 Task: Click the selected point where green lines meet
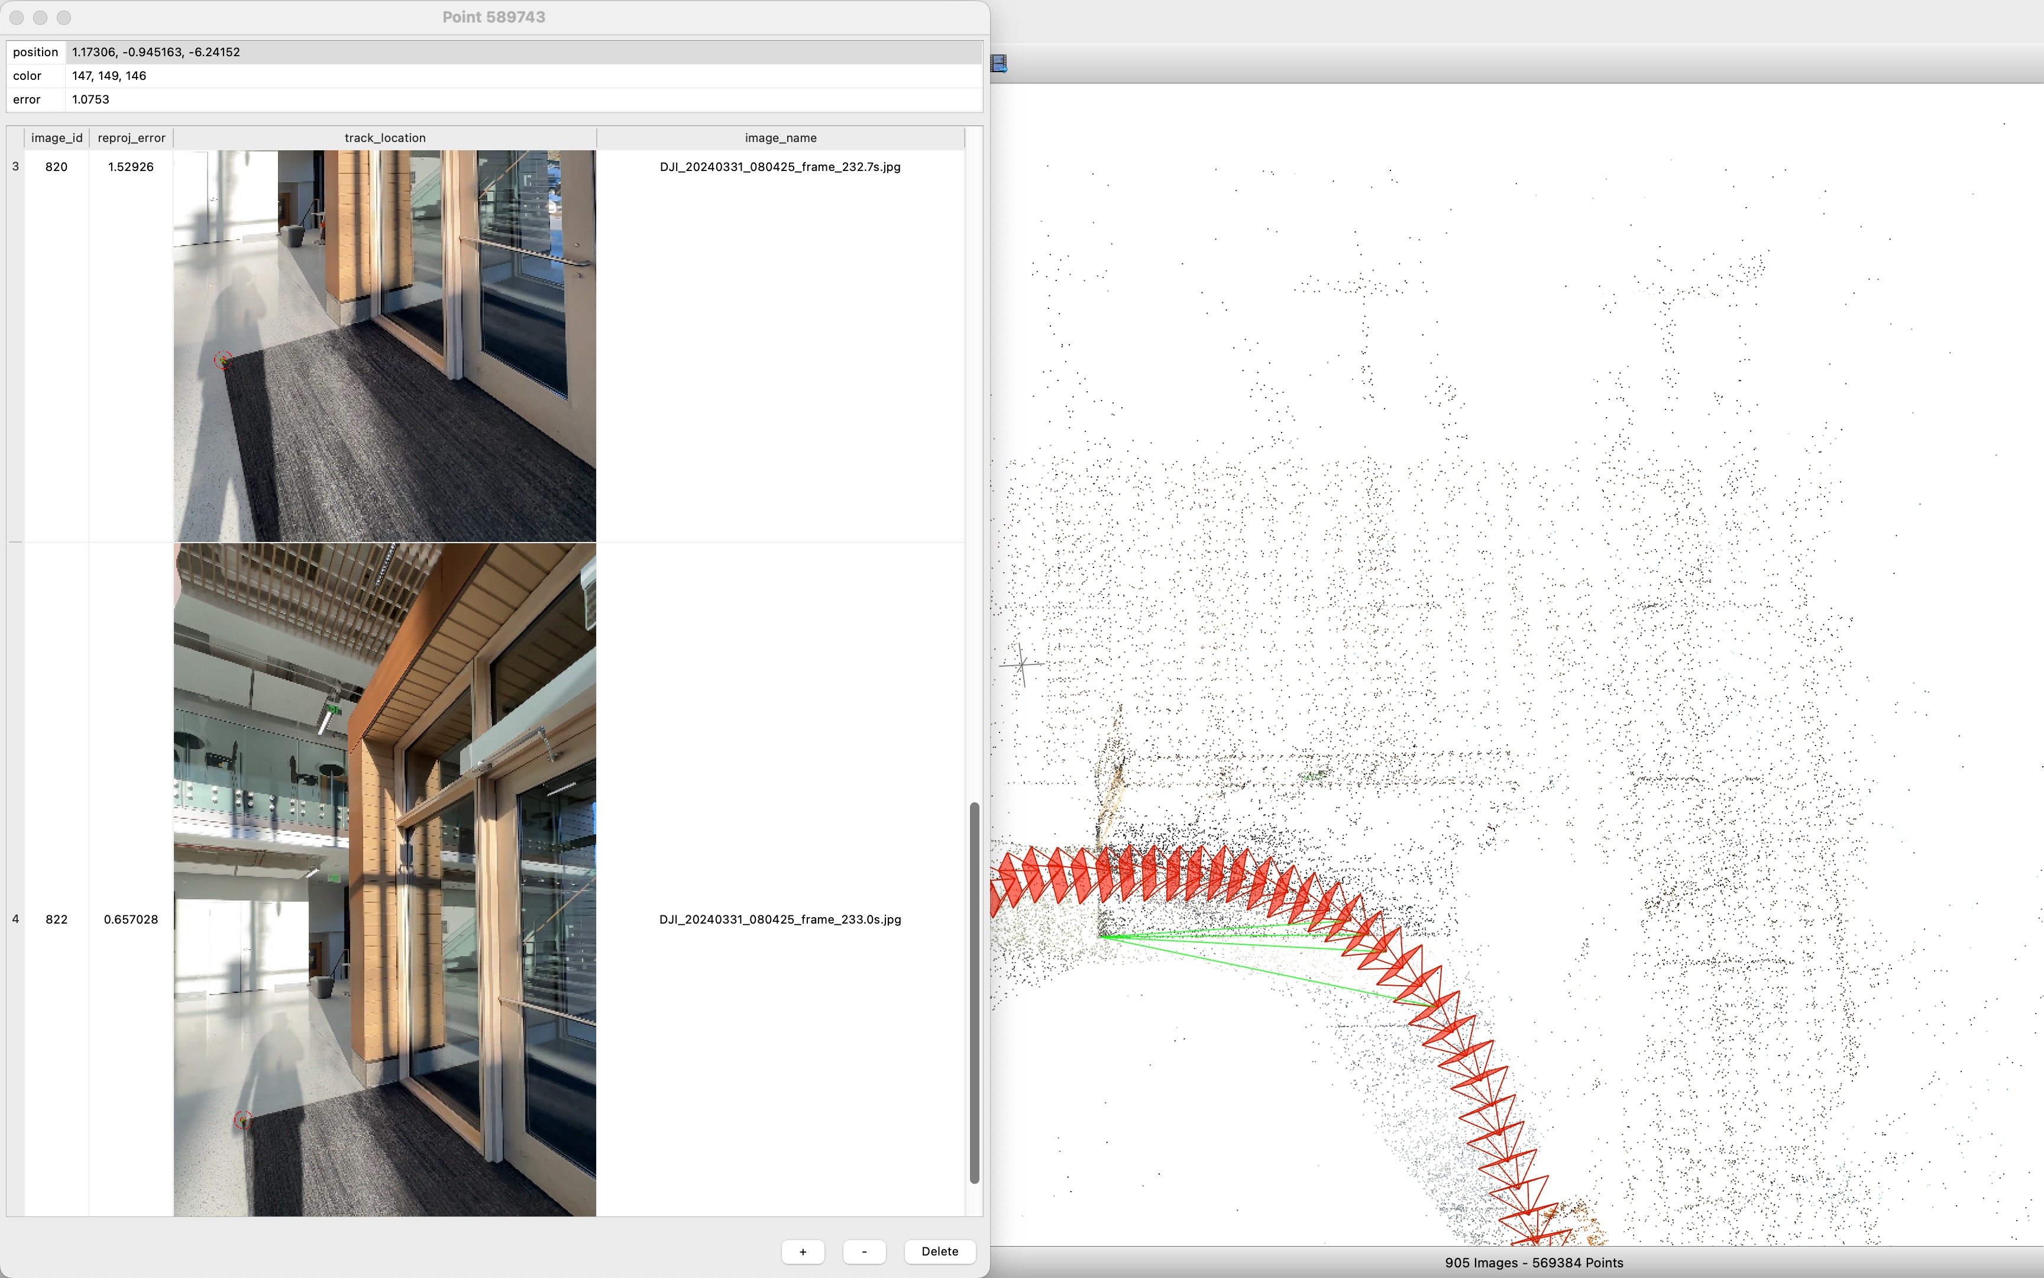(x=1101, y=935)
